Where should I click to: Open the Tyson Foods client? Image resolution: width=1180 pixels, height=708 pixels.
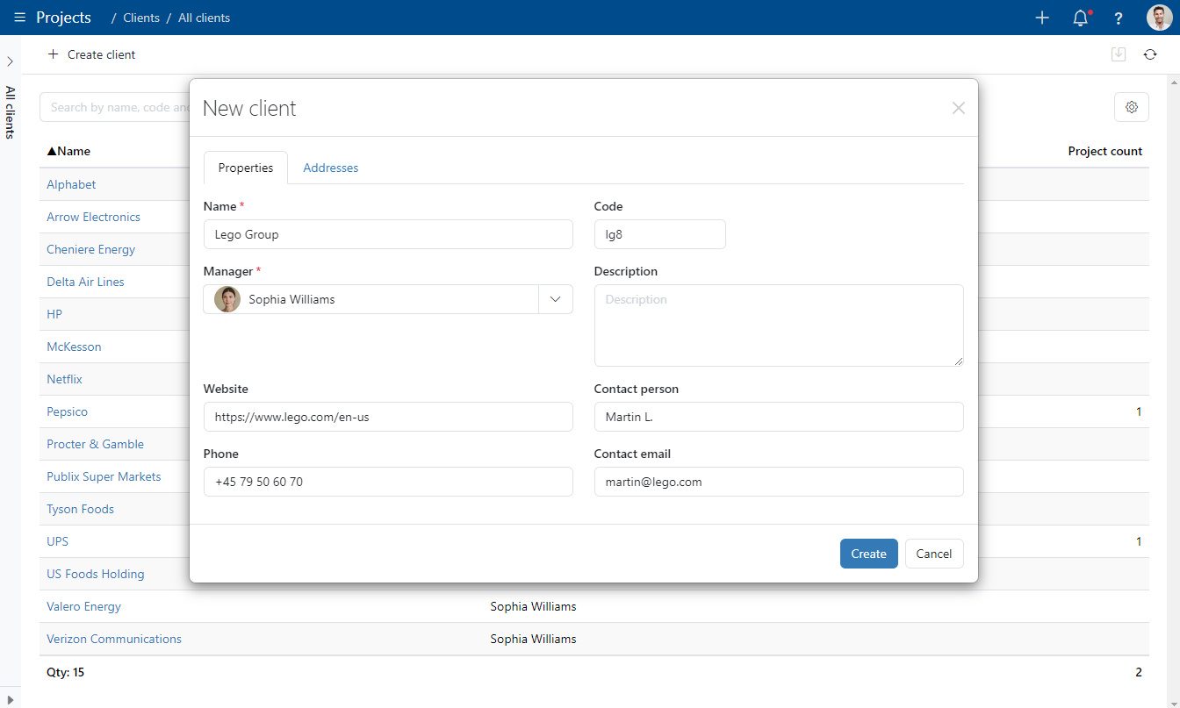pos(80,509)
